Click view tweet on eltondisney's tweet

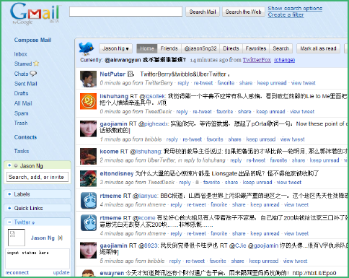point(289,183)
